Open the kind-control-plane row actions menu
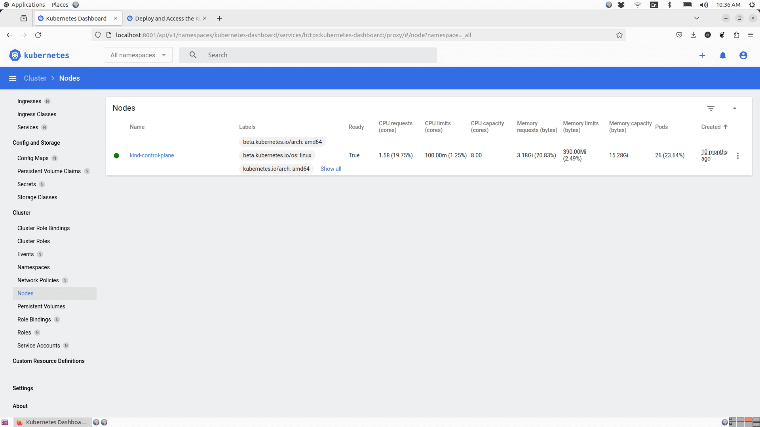760x427 pixels. point(738,156)
